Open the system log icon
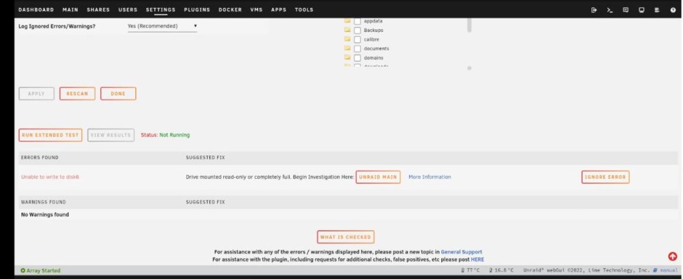683x279 pixels. pyautogui.click(x=657, y=10)
